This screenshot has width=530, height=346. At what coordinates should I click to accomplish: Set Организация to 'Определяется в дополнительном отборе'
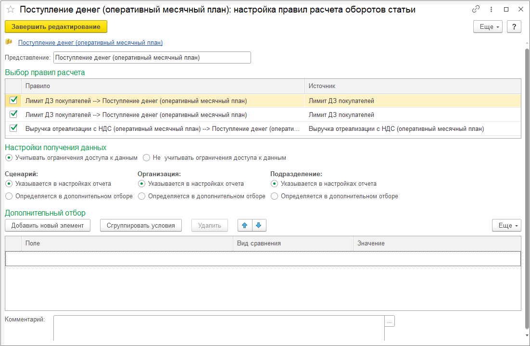click(141, 196)
